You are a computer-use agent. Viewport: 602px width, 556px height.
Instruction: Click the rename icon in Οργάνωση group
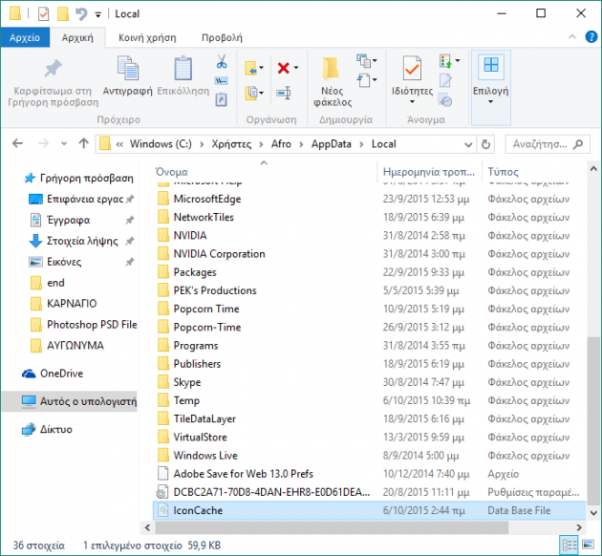(284, 93)
